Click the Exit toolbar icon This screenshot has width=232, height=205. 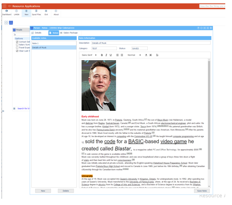pyautogui.click(x=46, y=13)
